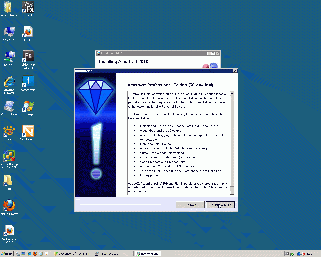
Task: Click the VMware Tools tray icon
Action: (x=287, y=254)
